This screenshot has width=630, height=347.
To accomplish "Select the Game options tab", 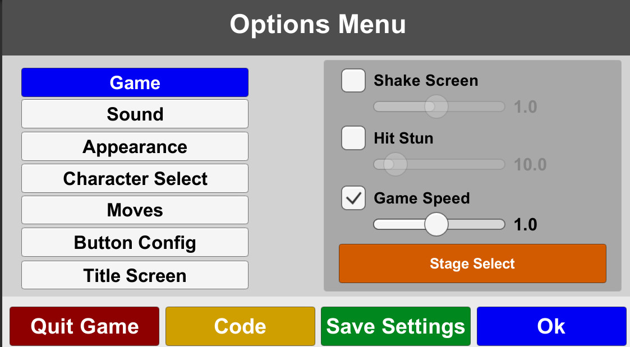I will coord(135,82).
